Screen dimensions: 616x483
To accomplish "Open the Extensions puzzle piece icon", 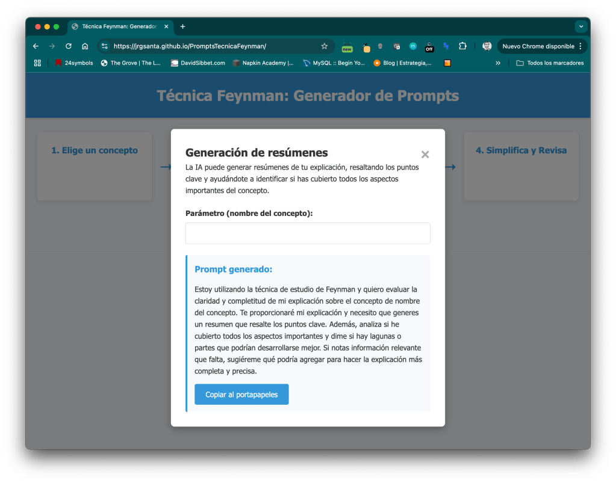I will tap(462, 46).
